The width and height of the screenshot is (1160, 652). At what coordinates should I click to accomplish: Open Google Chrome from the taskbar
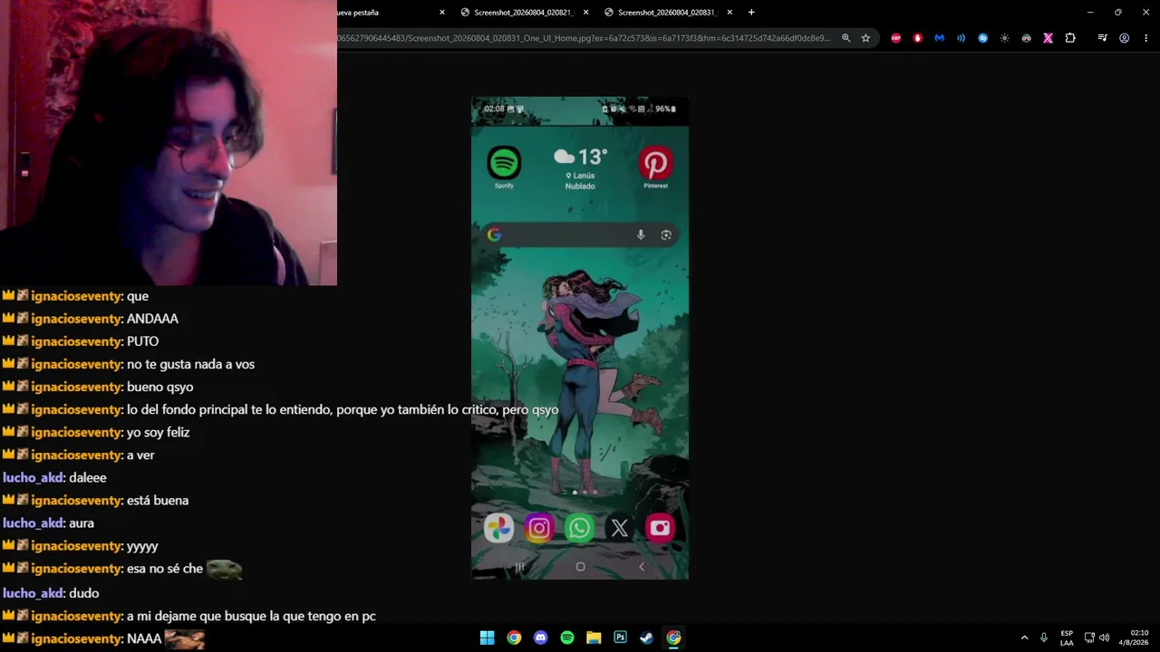tap(514, 638)
